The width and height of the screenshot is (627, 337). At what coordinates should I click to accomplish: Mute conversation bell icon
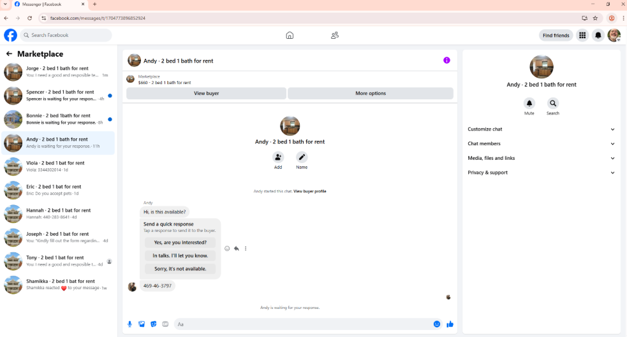[x=529, y=103]
